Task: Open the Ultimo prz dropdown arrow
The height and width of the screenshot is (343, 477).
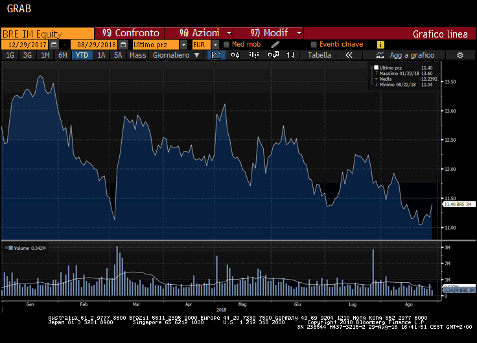Action: pyautogui.click(x=183, y=45)
